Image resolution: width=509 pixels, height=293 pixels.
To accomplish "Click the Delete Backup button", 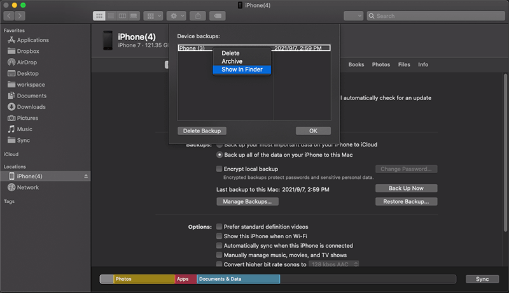I will [x=202, y=131].
